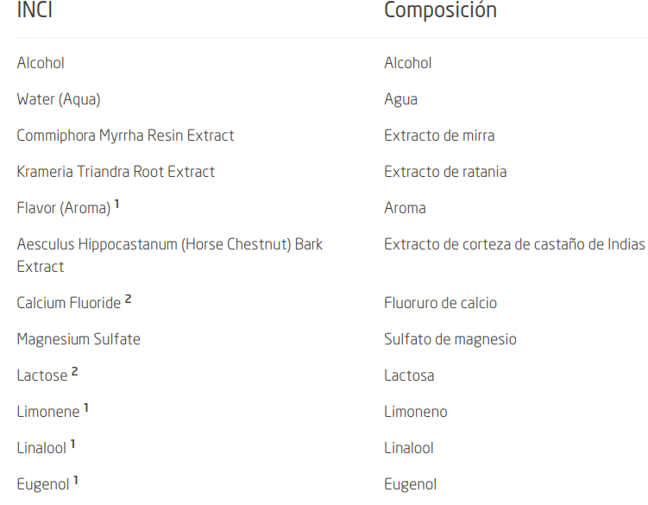Click the Composición column header
648x505 pixels.
click(x=441, y=9)
